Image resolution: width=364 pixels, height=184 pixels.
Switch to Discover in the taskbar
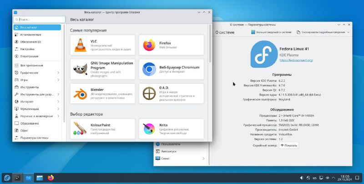click(28, 178)
